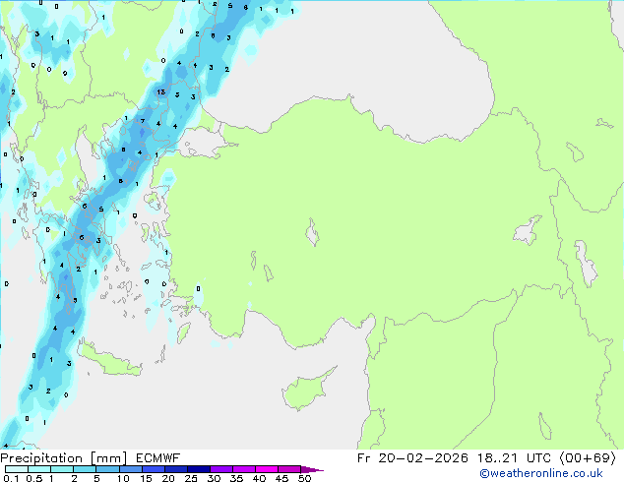The width and height of the screenshot is (624, 482).
Task: Click the legend swatch between 10 and 15
Action: coord(130,469)
